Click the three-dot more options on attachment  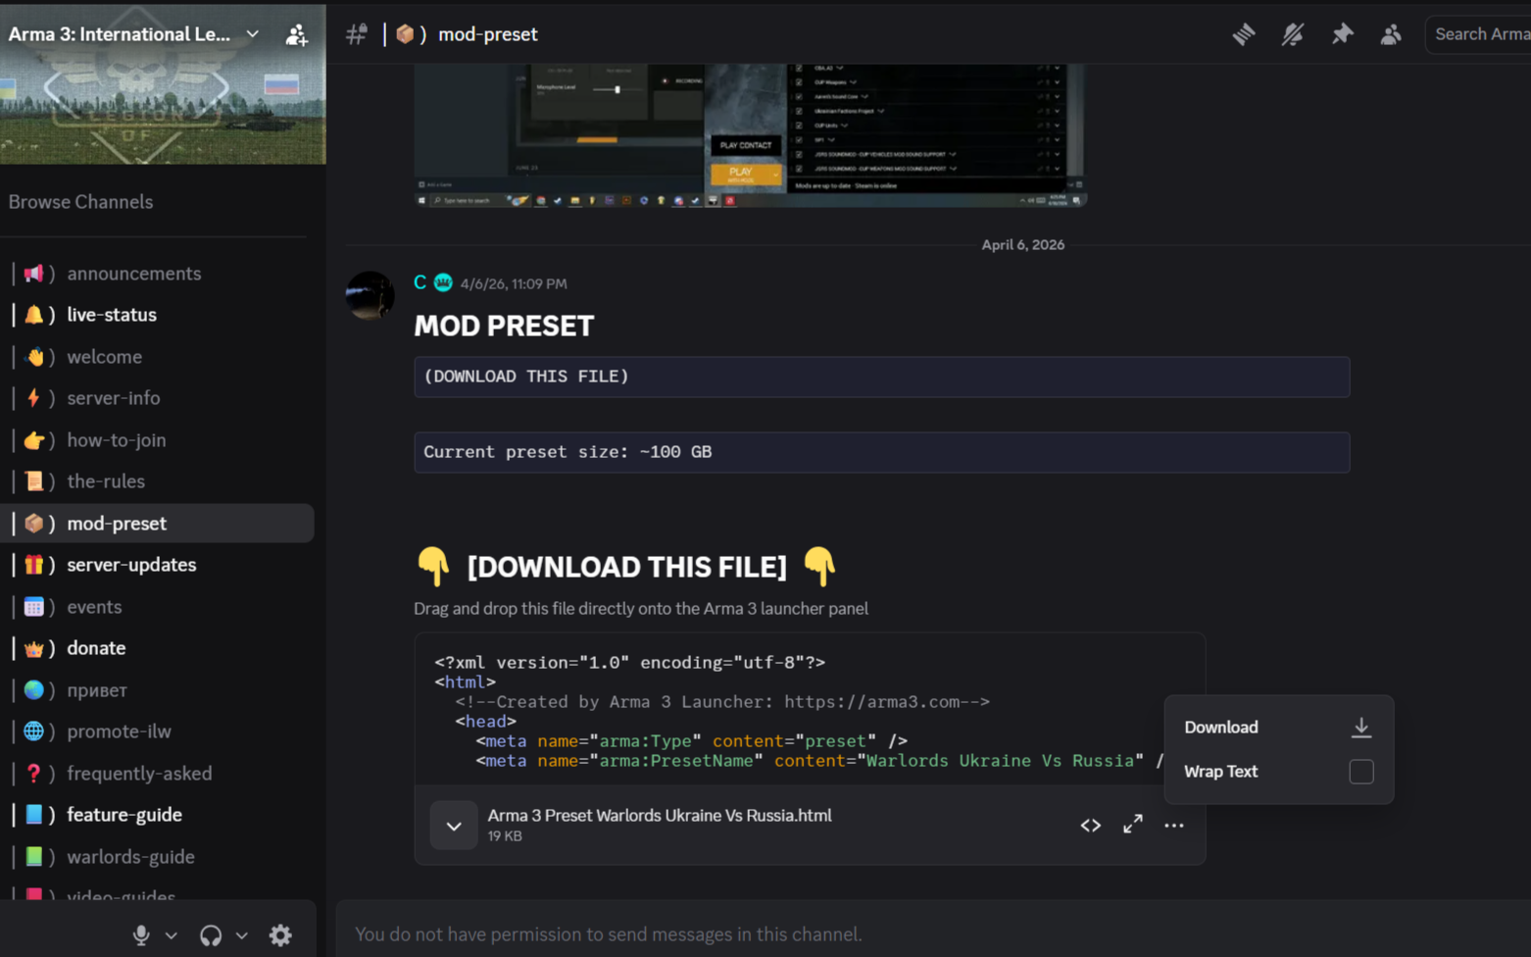pos(1174,826)
